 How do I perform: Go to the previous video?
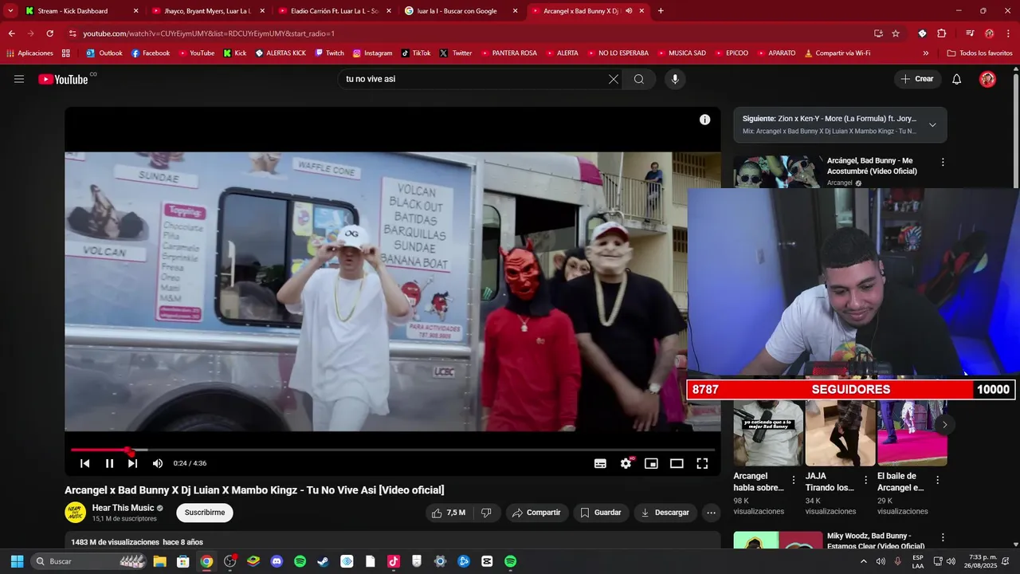[x=85, y=463]
